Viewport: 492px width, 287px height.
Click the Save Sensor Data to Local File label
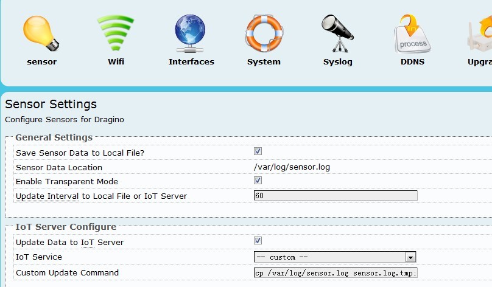(x=80, y=153)
